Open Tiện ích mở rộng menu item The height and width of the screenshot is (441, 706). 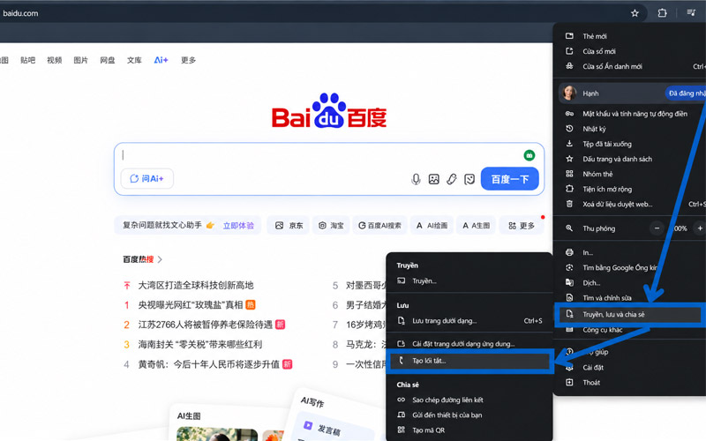click(629, 189)
